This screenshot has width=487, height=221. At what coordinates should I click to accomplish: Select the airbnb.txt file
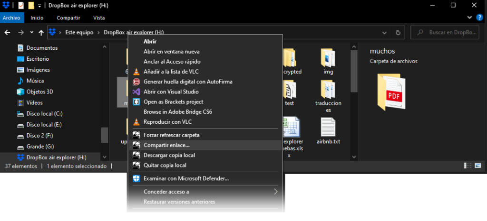pyautogui.click(x=328, y=131)
